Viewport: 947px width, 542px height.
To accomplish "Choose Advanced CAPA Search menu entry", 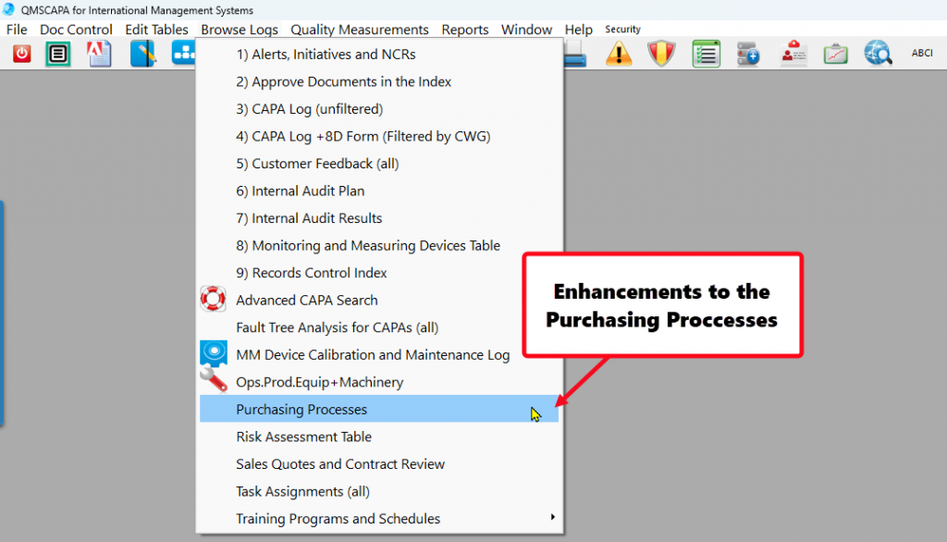I will tap(306, 301).
